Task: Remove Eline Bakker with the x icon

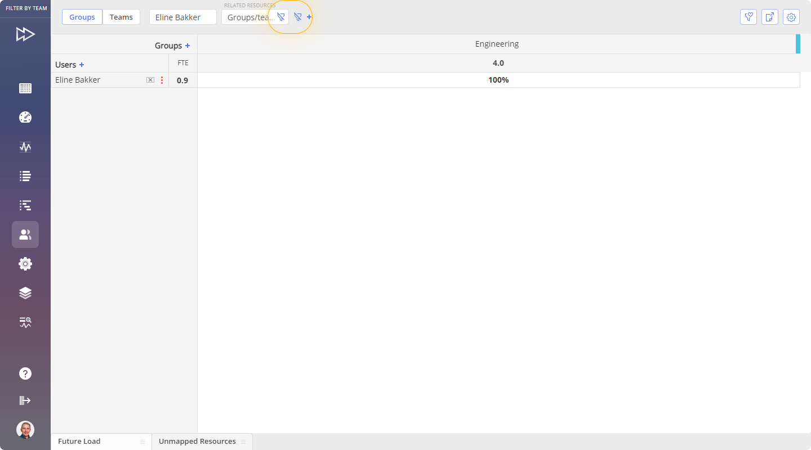Action: (x=150, y=80)
